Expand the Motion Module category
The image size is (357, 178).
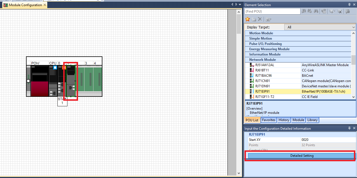coord(261,33)
